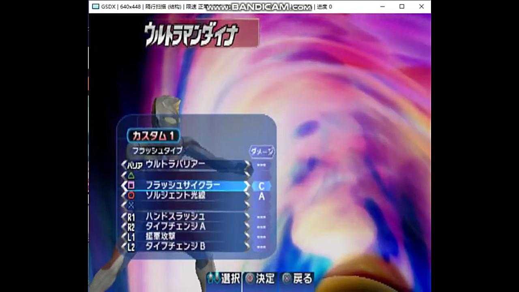The height and width of the screenshot is (292, 519).
Task: Switch フラッシュサイクラー to the next move
Action: click(247, 186)
